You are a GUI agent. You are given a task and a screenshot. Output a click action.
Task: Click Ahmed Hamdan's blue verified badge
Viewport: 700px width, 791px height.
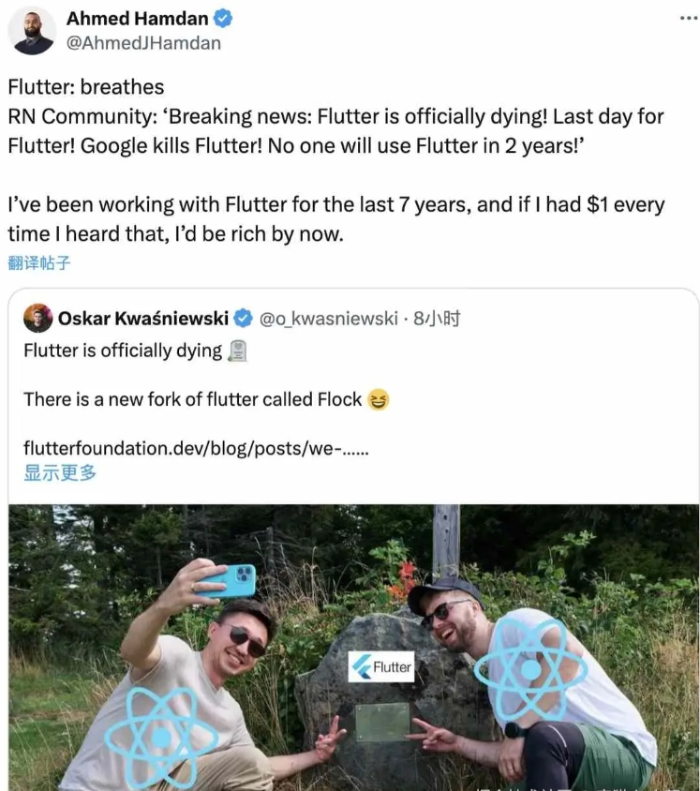pyautogui.click(x=224, y=19)
